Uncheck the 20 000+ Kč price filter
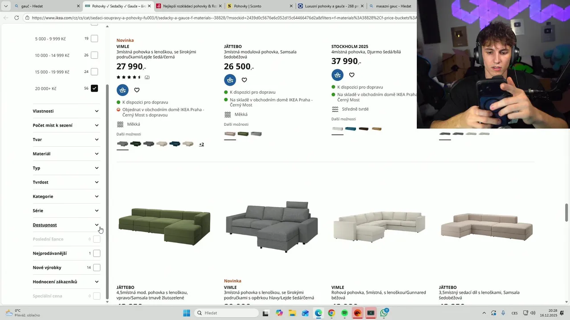 94,88
